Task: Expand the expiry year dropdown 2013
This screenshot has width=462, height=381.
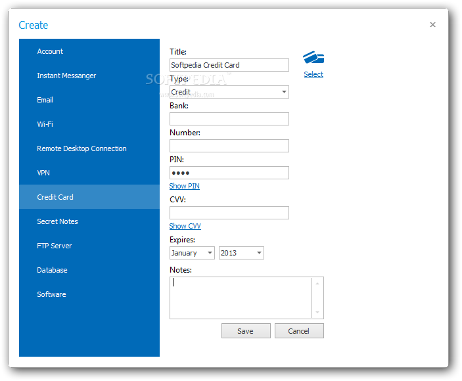Action: (x=241, y=253)
